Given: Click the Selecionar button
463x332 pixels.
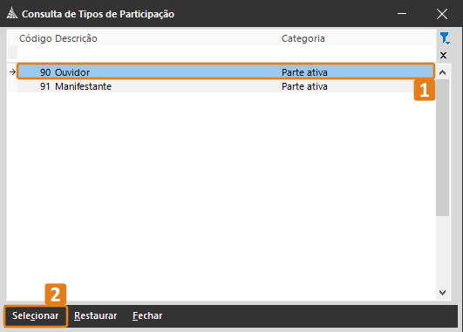Looking at the screenshot, I should [x=36, y=315].
